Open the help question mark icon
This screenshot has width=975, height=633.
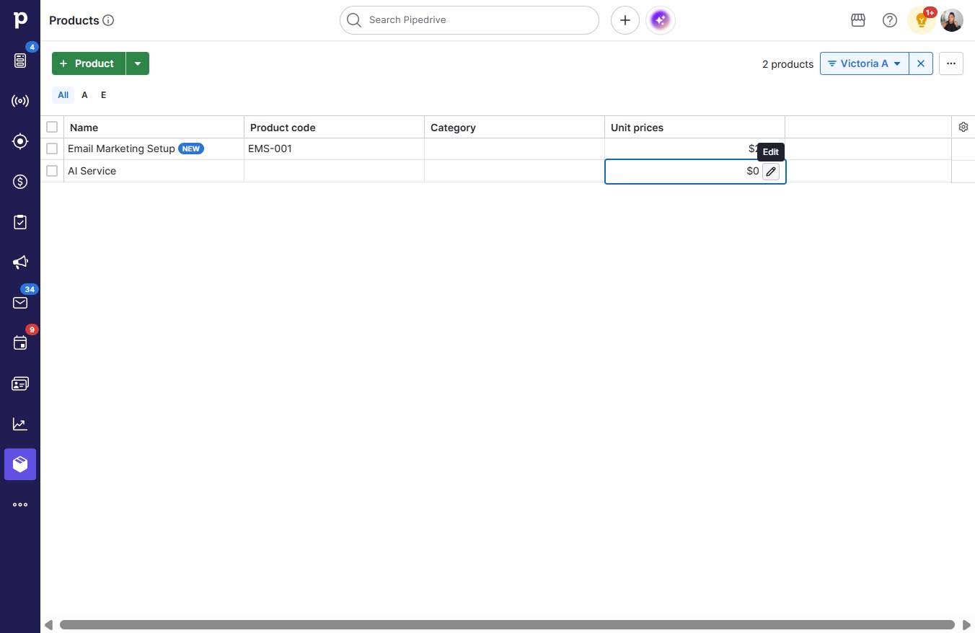tap(890, 20)
